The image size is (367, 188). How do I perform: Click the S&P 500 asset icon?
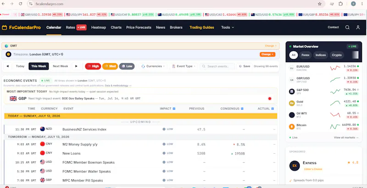click(292, 91)
